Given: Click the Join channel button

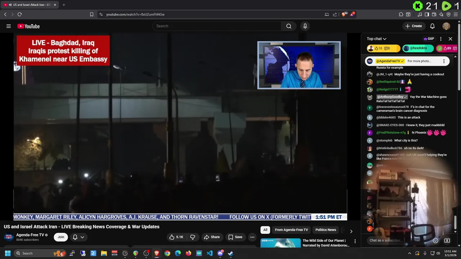Looking at the screenshot, I should [61, 237].
